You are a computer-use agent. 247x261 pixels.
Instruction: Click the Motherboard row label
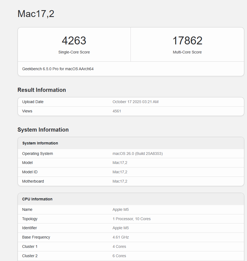33,181
